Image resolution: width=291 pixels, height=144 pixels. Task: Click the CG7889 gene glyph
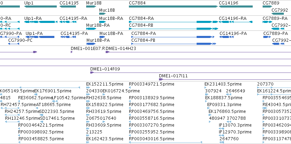[267, 7]
